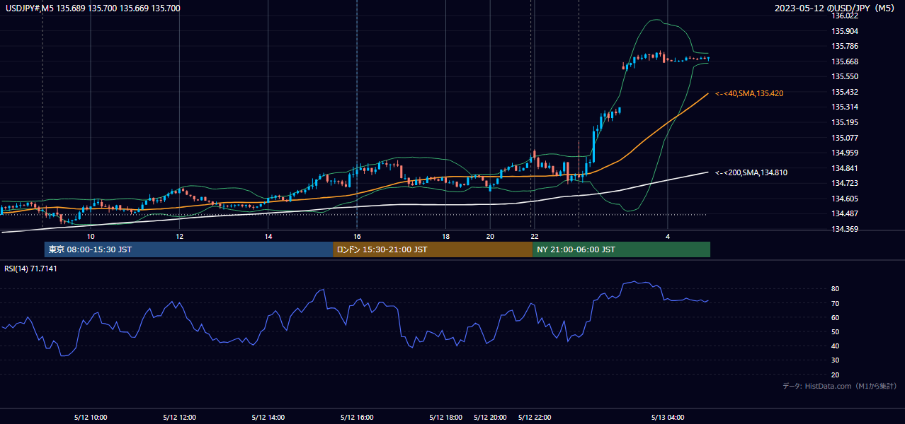This screenshot has height=424, width=905.
Task: Click the 5/12 20:00 date label
Action: [x=490, y=418]
